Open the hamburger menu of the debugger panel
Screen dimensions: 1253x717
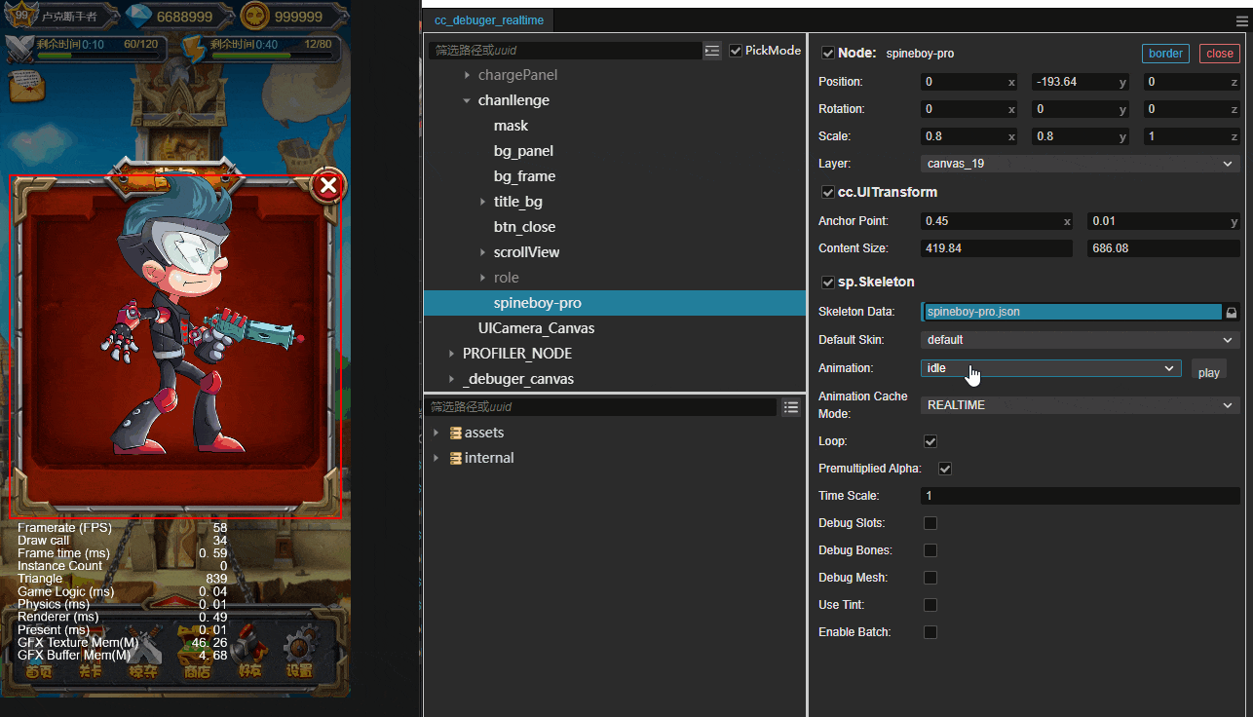pyautogui.click(x=1241, y=19)
